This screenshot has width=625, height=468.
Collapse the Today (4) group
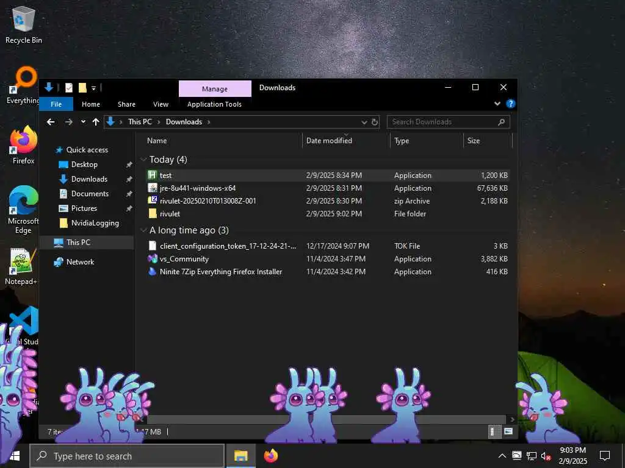[x=143, y=160]
